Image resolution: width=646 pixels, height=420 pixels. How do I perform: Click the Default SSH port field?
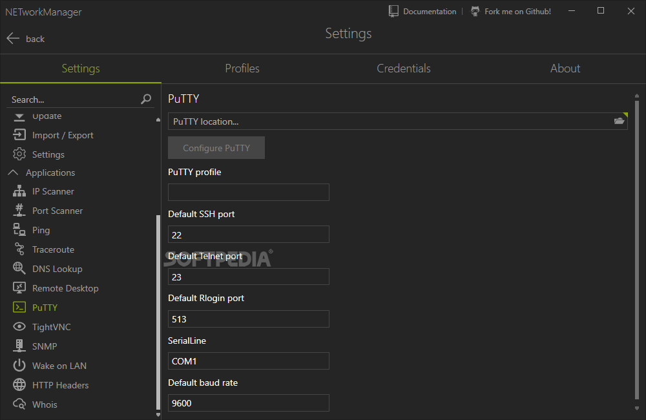(x=249, y=234)
